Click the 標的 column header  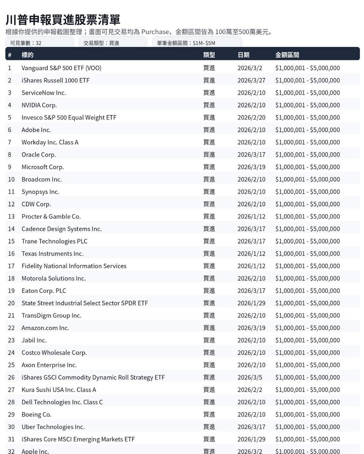[27, 55]
